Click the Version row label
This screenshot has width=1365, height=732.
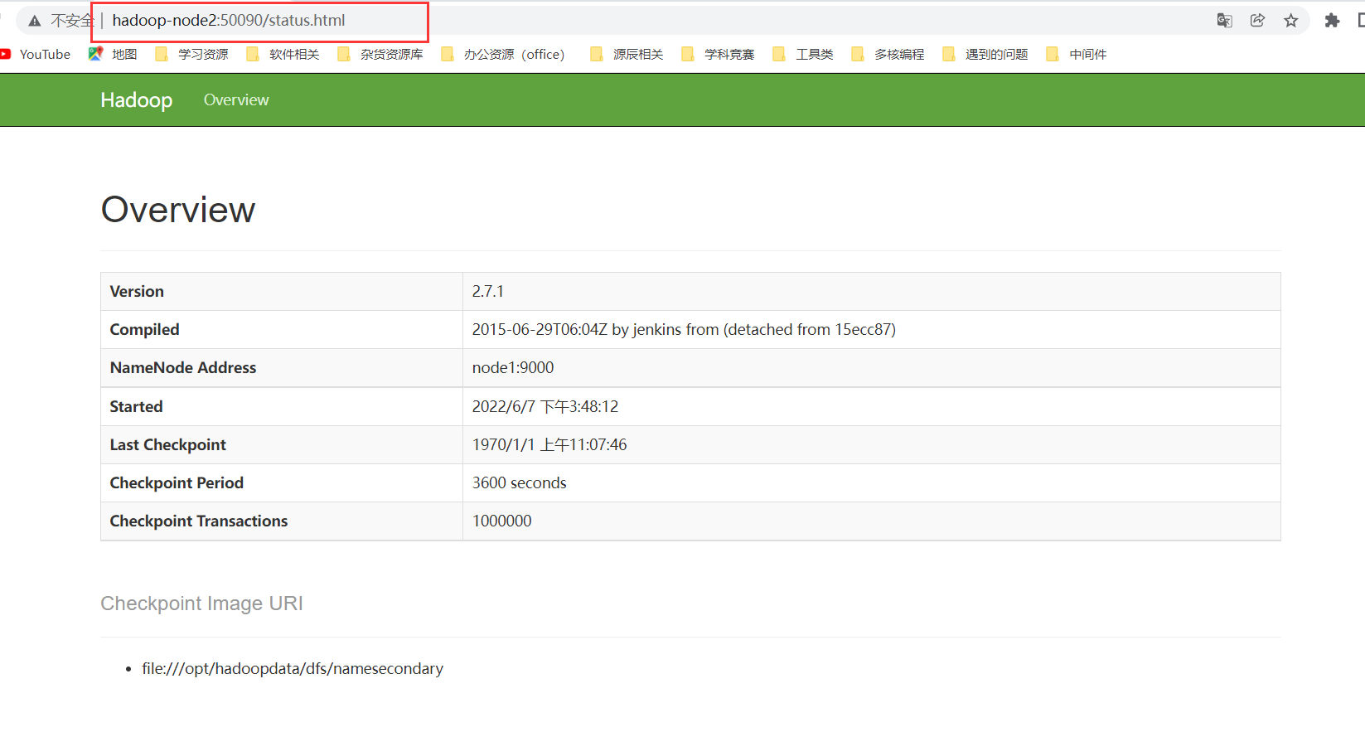pyautogui.click(x=137, y=292)
